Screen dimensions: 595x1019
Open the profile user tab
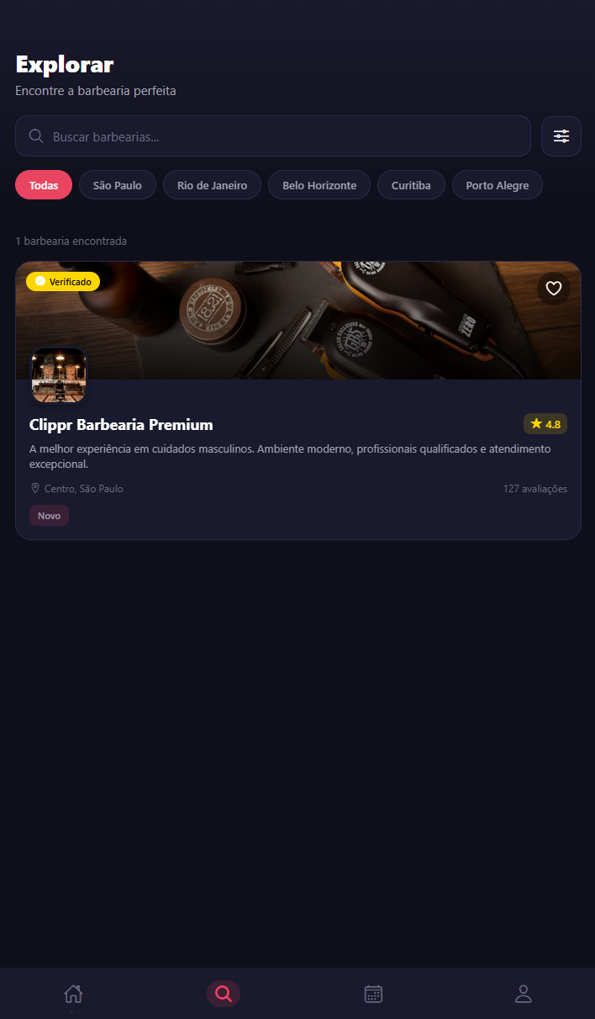pyautogui.click(x=524, y=994)
